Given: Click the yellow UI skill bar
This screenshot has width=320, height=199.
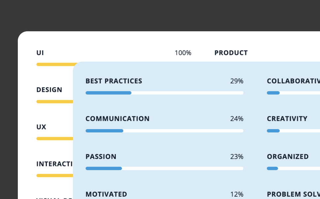Looking at the screenshot, I should [x=55, y=65].
